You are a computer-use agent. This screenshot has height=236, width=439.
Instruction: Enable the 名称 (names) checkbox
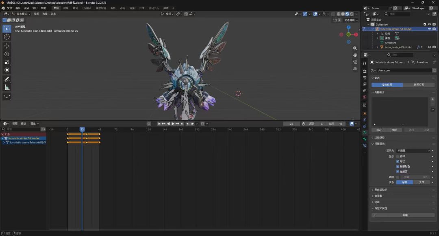coord(398,156)
